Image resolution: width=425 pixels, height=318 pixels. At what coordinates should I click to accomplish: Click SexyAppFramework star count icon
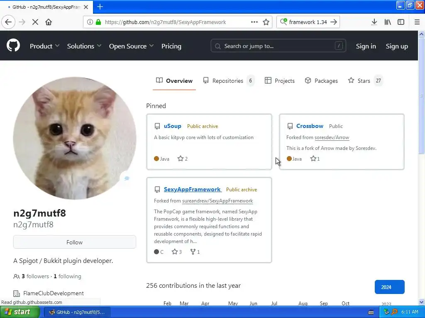[175, 252]
